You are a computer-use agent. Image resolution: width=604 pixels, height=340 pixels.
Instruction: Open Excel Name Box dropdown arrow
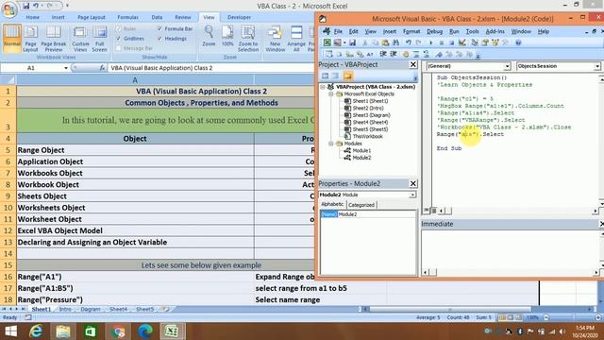pyautogui.click(x=66, y=68)
